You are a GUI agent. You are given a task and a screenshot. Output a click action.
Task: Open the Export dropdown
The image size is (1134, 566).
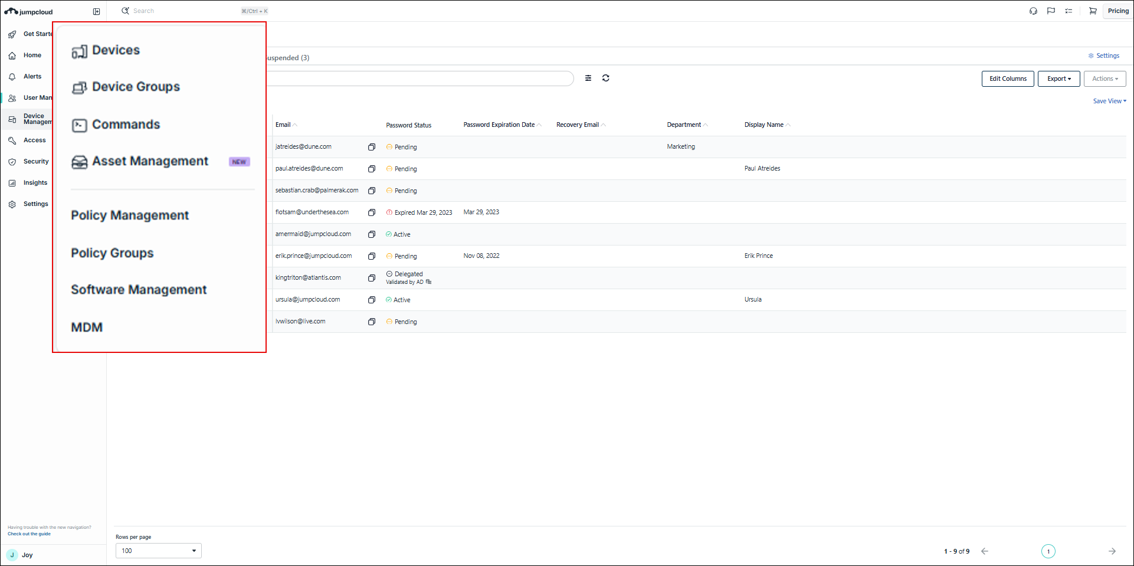coord(1058,78)
